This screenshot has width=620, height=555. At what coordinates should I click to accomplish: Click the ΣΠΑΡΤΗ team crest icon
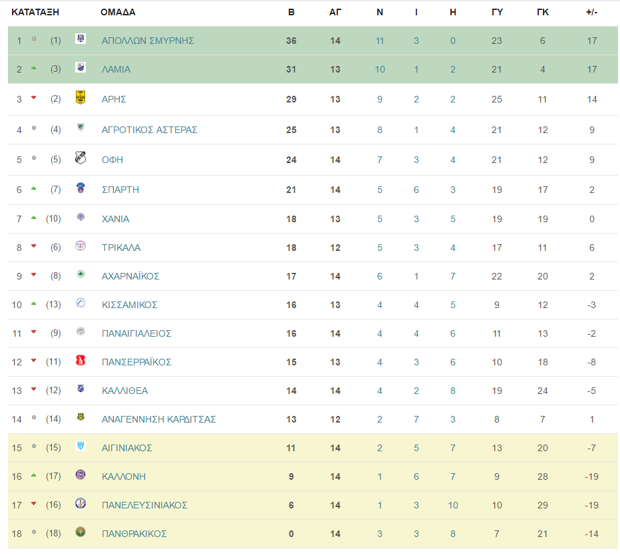point(80,188)
